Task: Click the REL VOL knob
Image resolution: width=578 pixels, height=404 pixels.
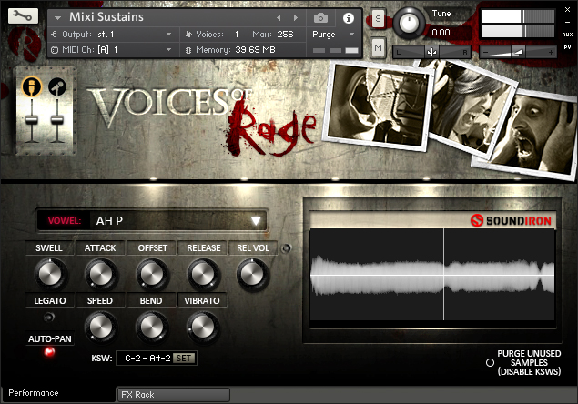Action: [252, 274]
